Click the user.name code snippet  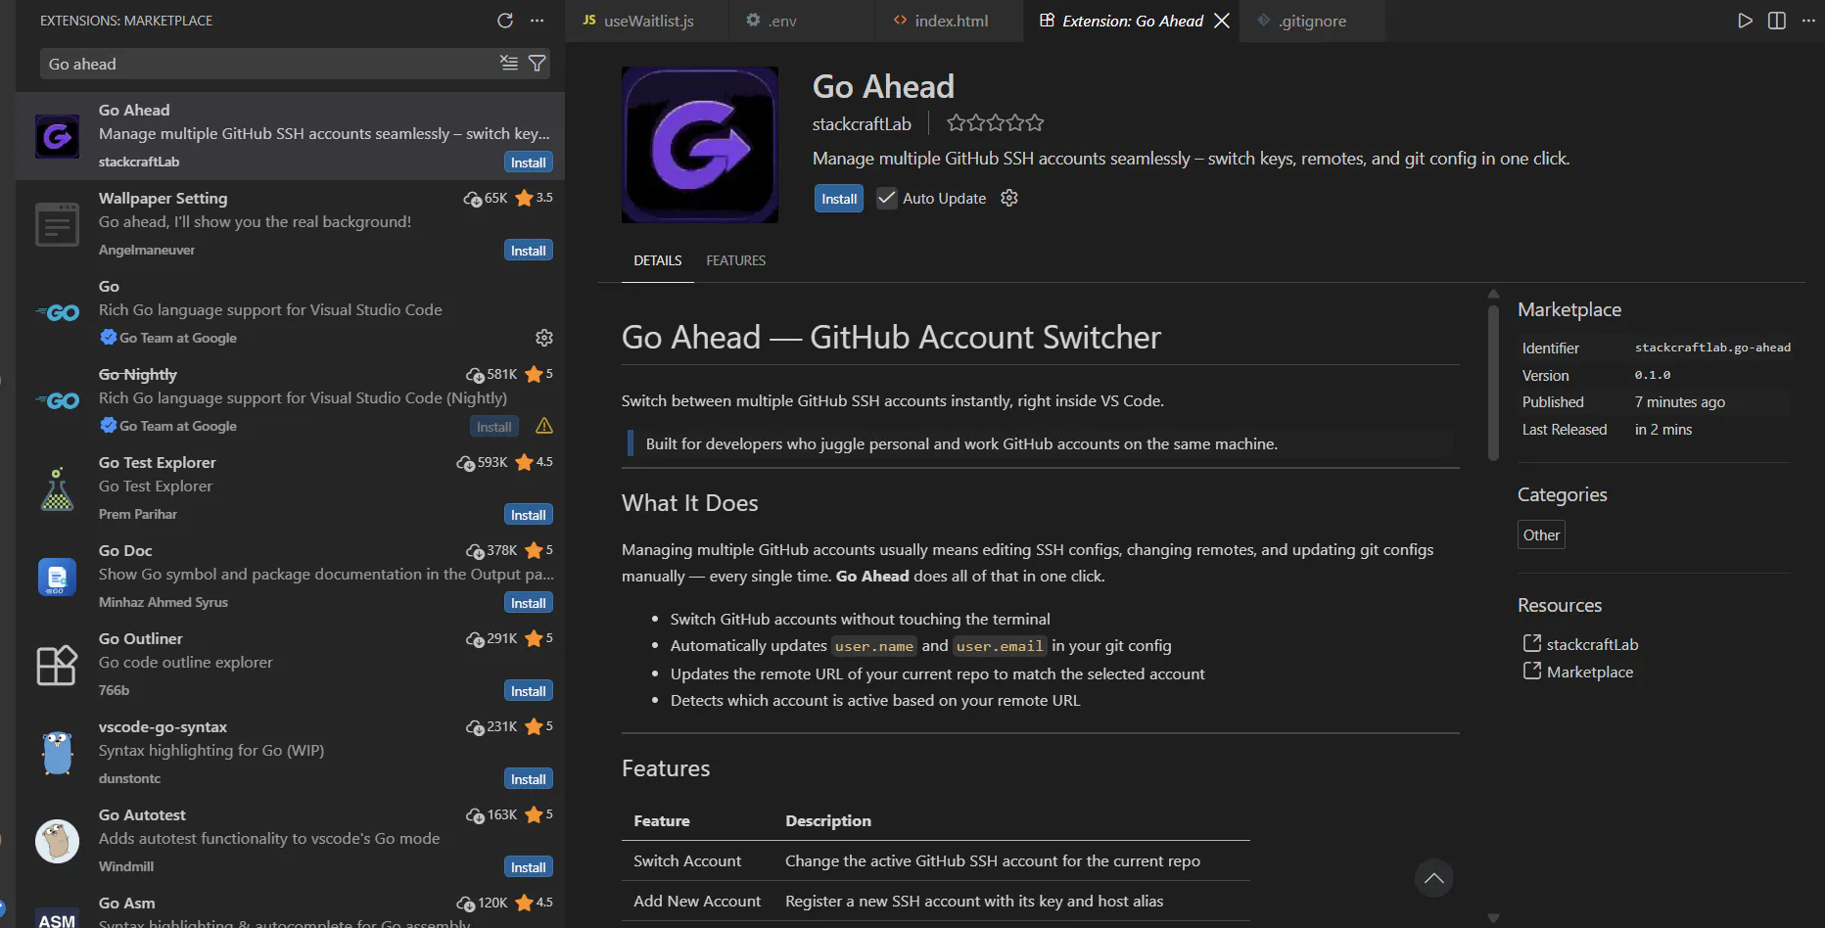coord(874,646)
